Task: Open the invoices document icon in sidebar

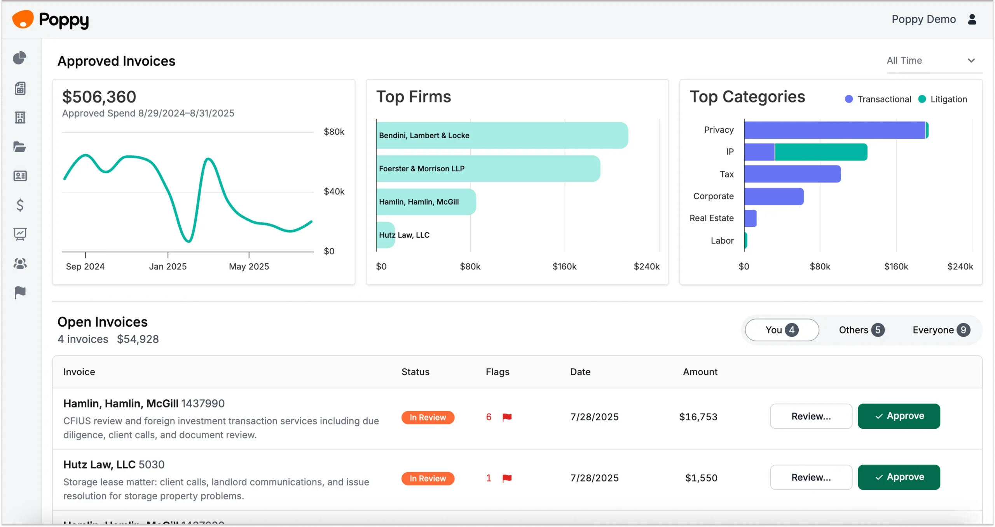Action: tap(20, 88)
